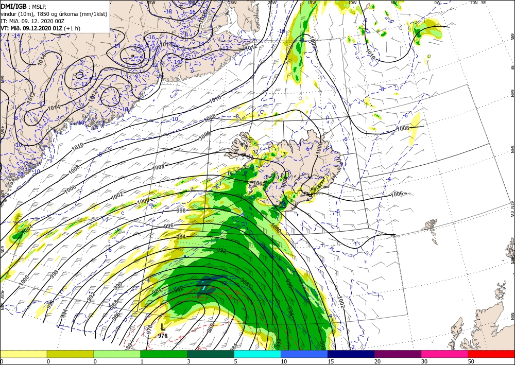Viewport: 515px width, 365px height.
Task: Click the legend value "30"
Action: [x=425, y=361]
